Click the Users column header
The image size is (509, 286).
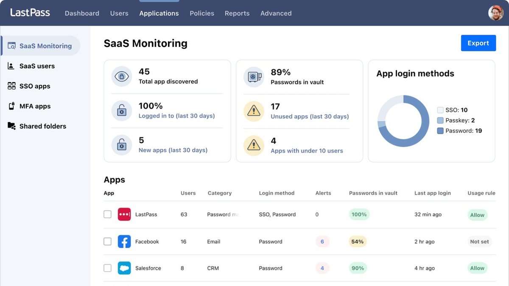click(x=188, y=193)
